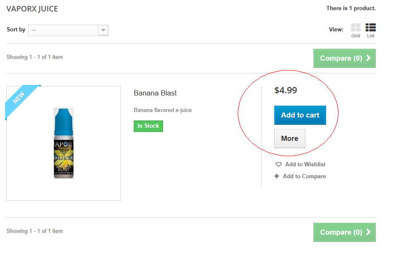Click the heart icon for Wishlist
This screenshot has width=400, height=258.
pos(279,165)
